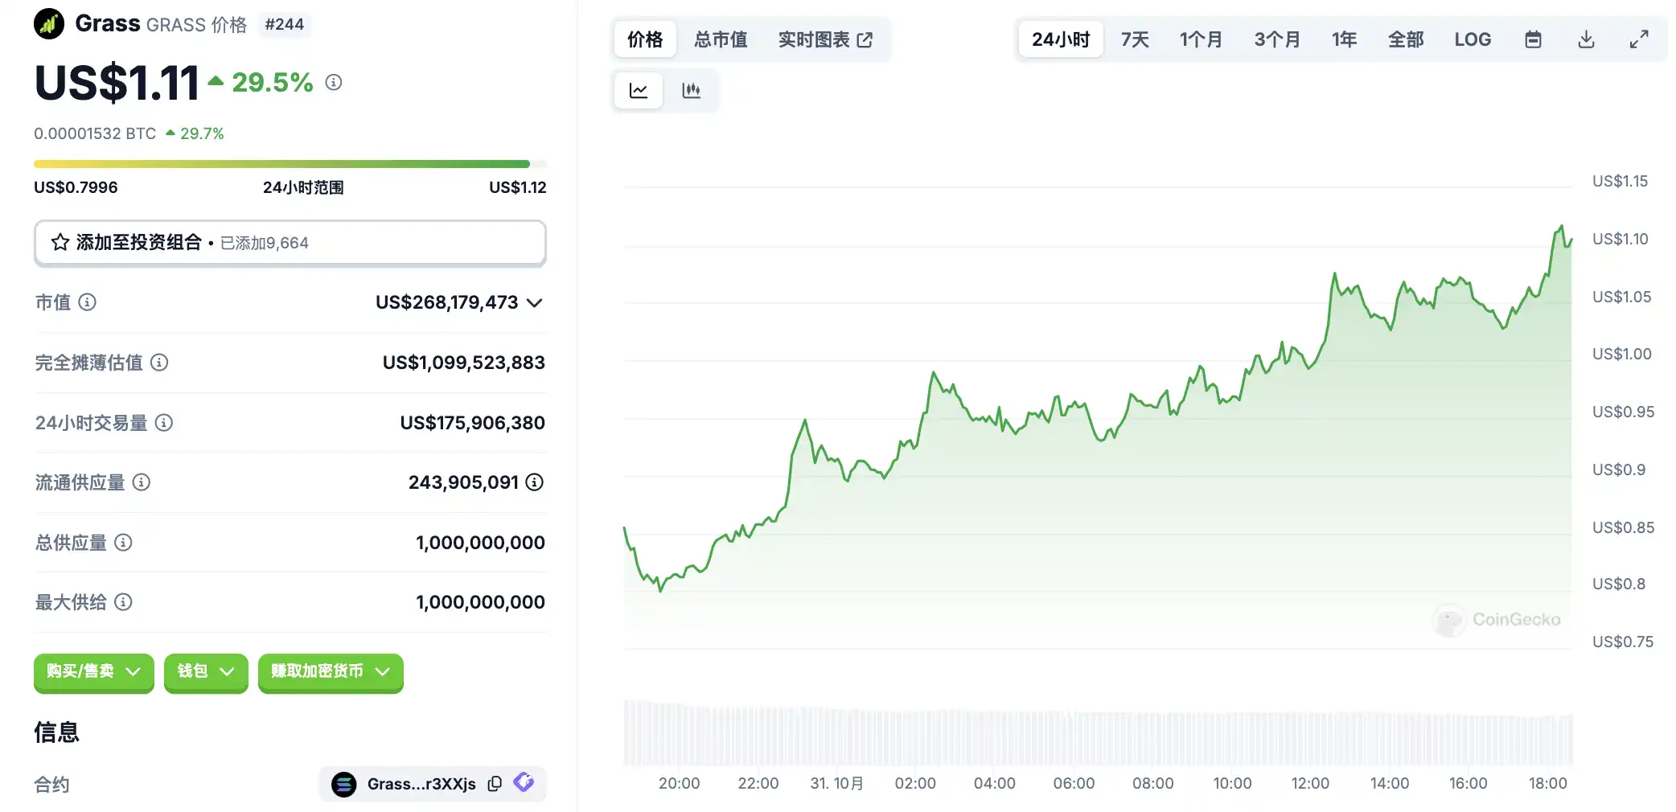Download the chart data
Viewport: 1676px width, 812px height.
click(1586, 39)
